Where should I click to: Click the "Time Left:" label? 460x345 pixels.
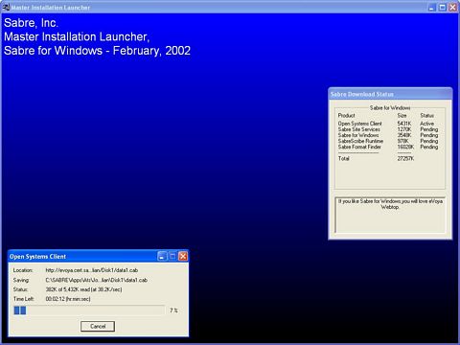pyautogui.click(x=23, y=299)
